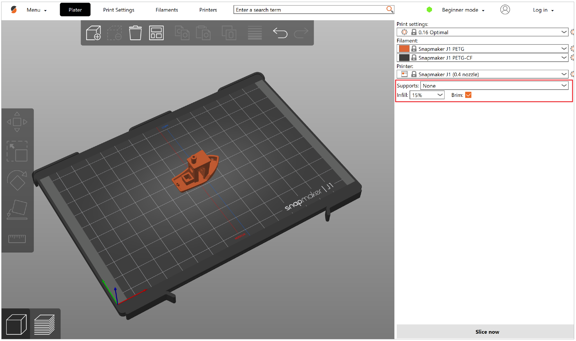Click the dark PETG-CF filament color swatch
Image resolution: width=576 pixels, height=341 pixels.
coord(404,58)
